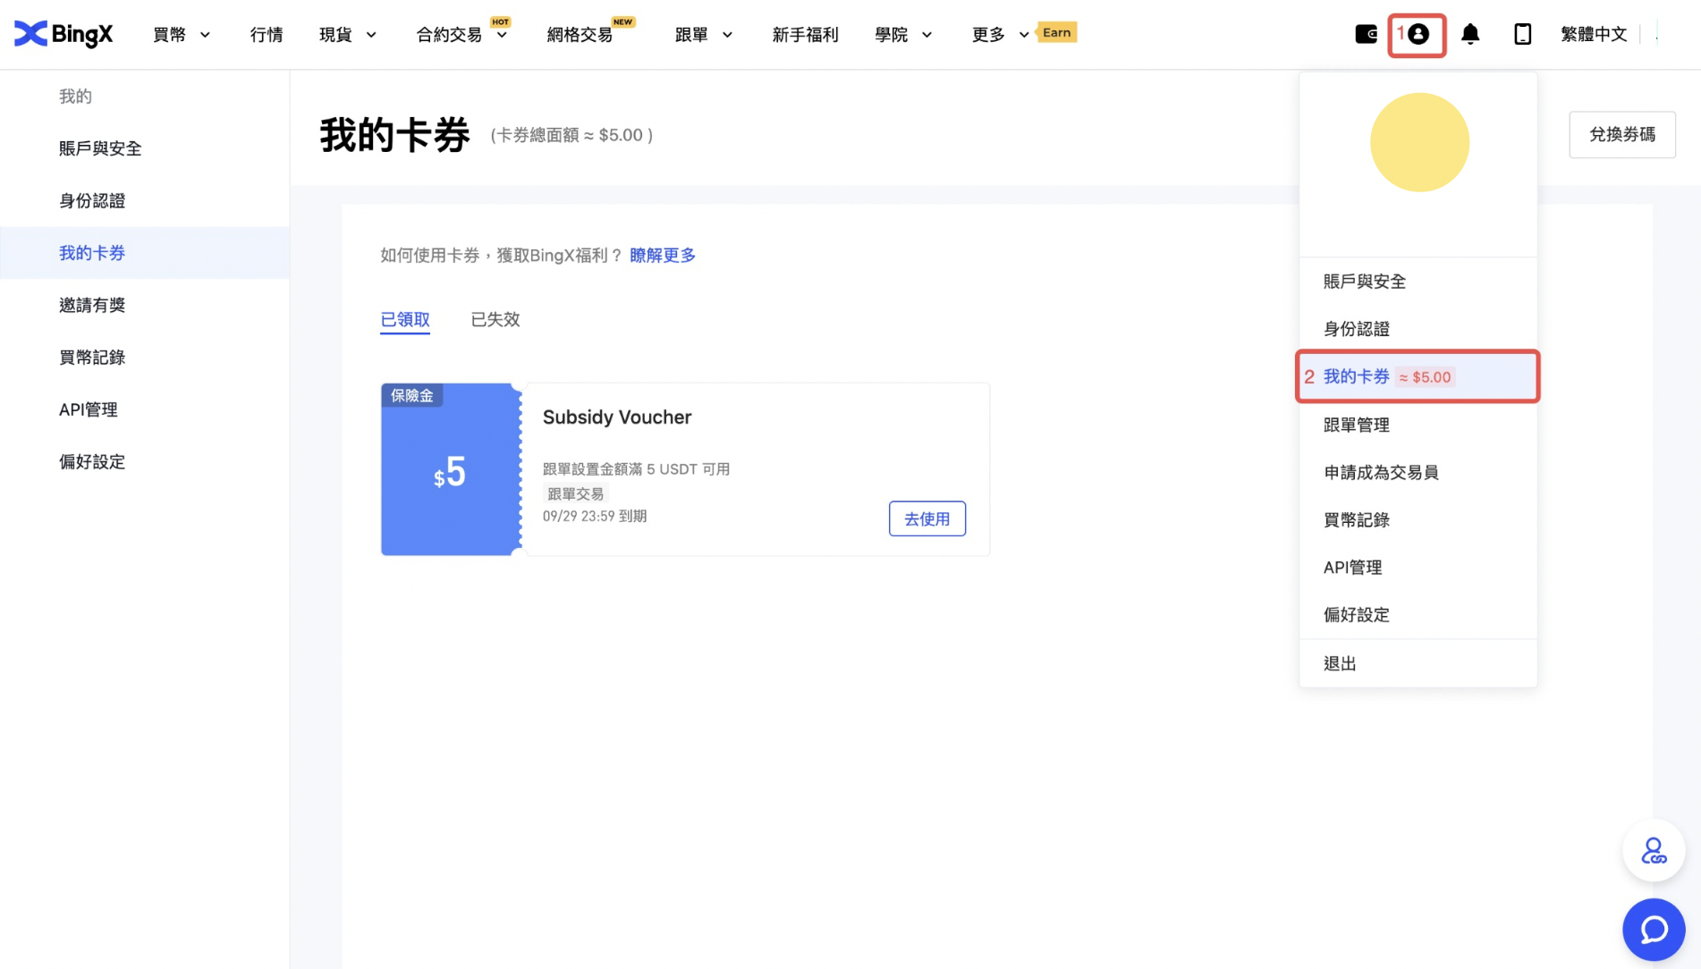The height and width of the screenshot is (969, 1701).
Task: Open the live chat support bubble
Action: [1653, 930]
